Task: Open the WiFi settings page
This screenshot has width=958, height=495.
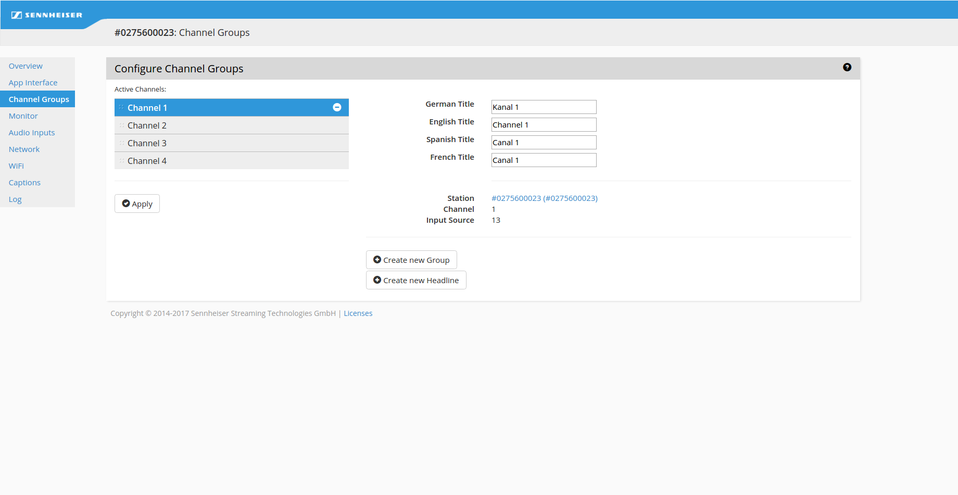Action: 16,166
